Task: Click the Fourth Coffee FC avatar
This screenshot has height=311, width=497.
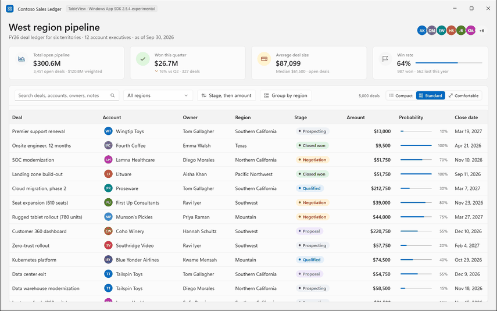Action: [108, 145]
